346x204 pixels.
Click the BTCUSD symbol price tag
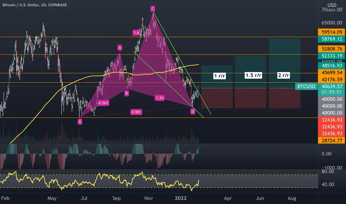(x=306, y=86)
